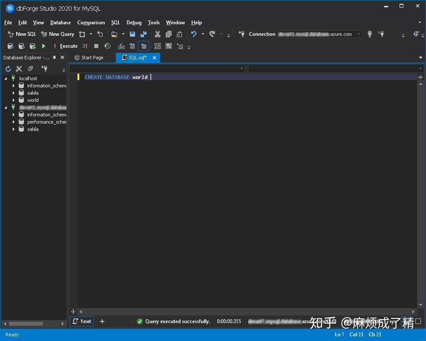Click the green Run arrow icon
The width and height of the screenshot is (426, 341).
tap(44, 46)
